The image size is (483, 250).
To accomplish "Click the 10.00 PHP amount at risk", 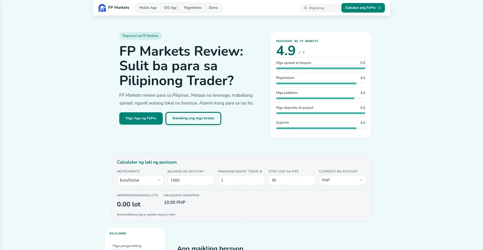I will click(x=175, y=202).
